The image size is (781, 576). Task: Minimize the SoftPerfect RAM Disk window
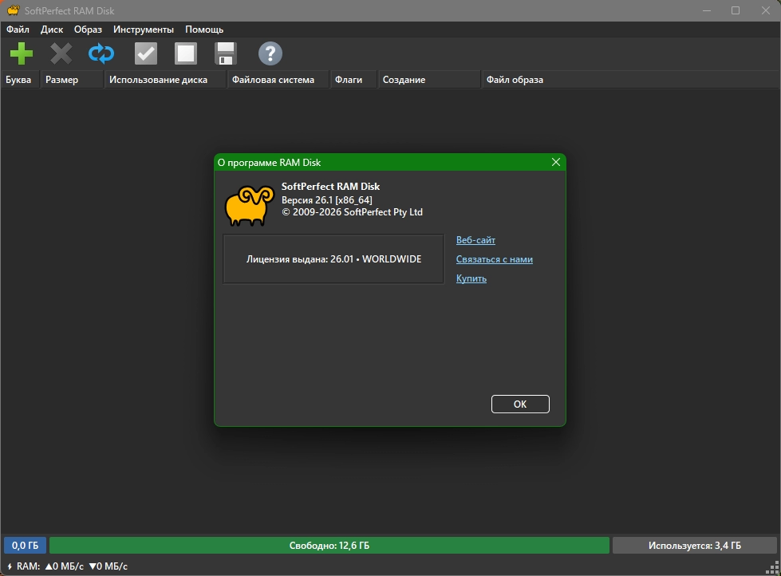706,10
